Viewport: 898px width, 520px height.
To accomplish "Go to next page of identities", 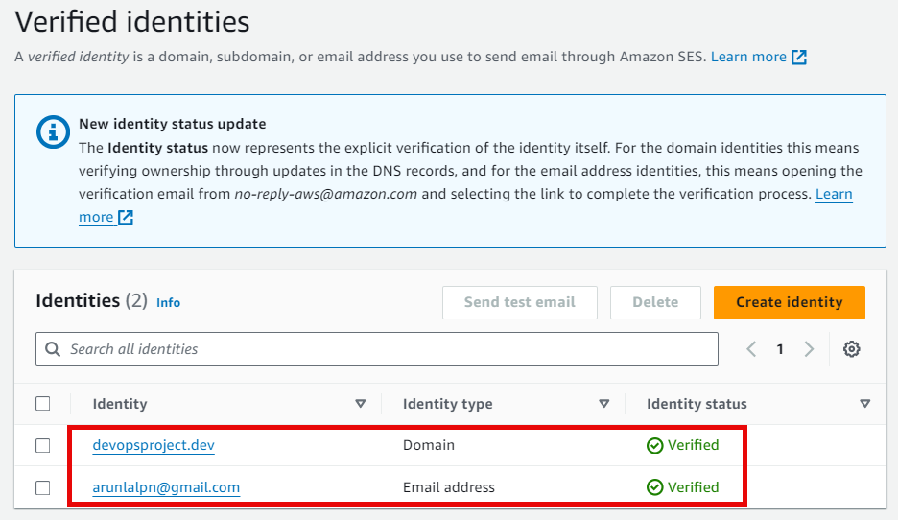I will (809, 349).
